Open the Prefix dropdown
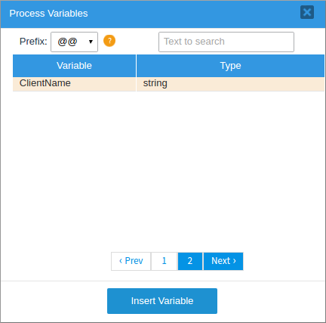The height and width of the screenshot is (323, 326). click(74, 42)
